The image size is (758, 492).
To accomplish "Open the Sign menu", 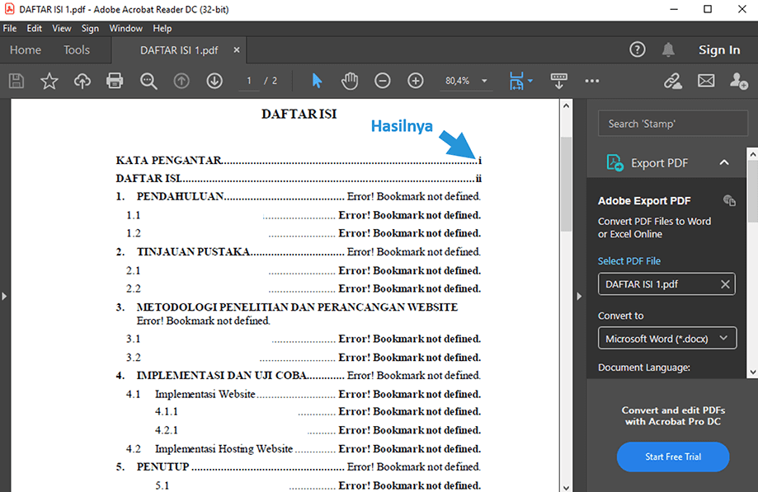I will 90,29.
